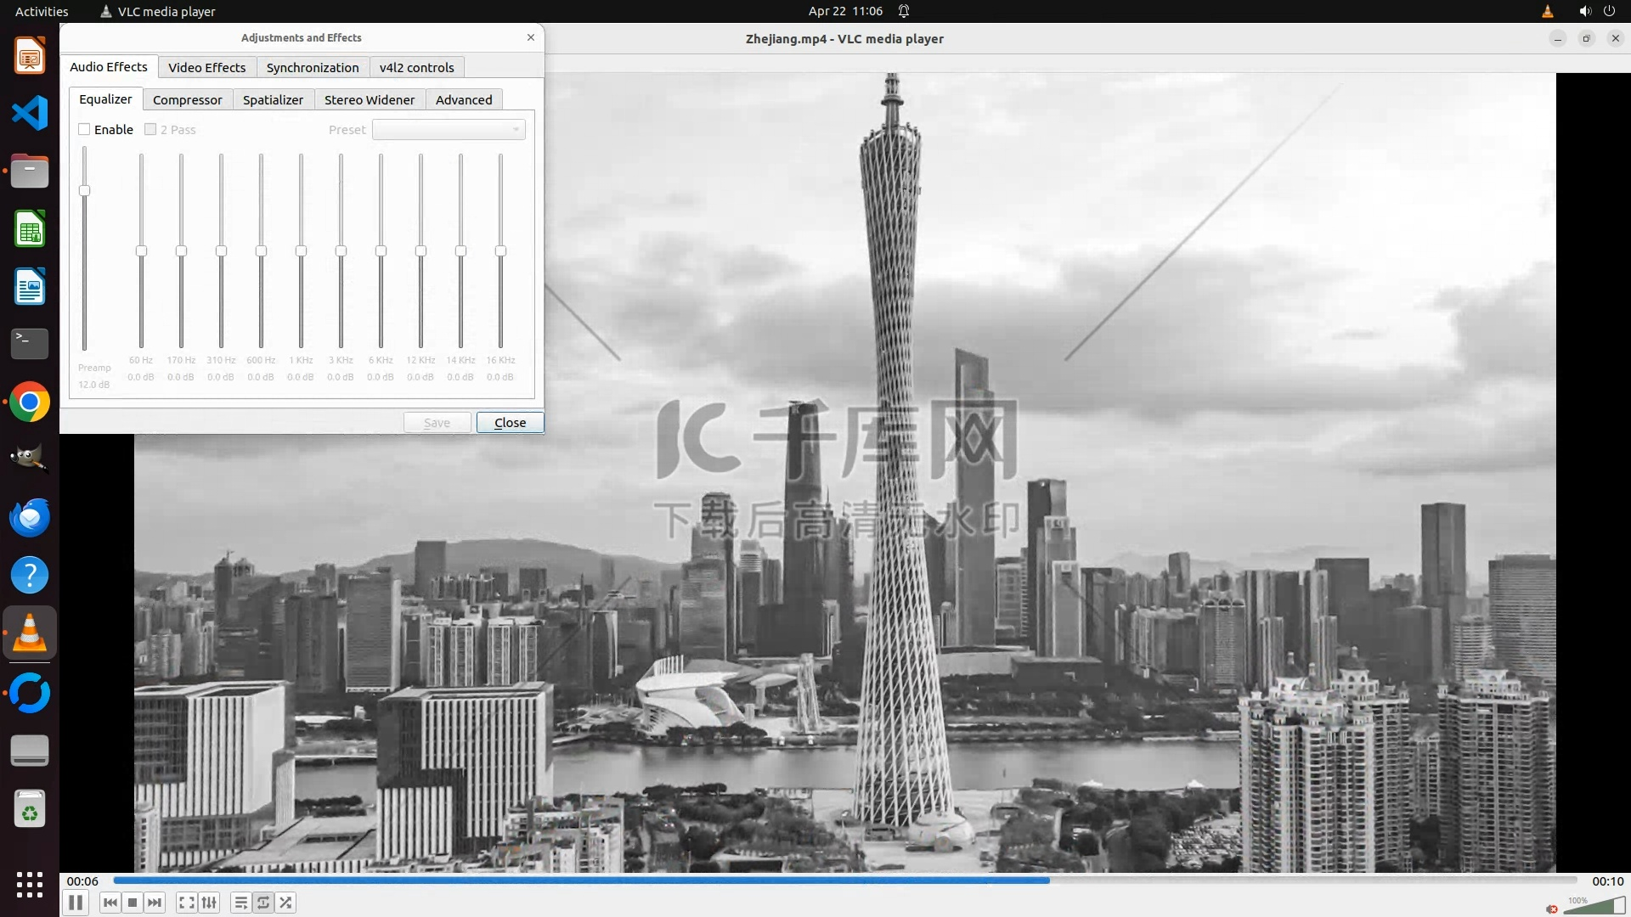Screen dimensions: 1631x917
Task: Enable the Equalizer checkbox
Action: tap(84, 129)
